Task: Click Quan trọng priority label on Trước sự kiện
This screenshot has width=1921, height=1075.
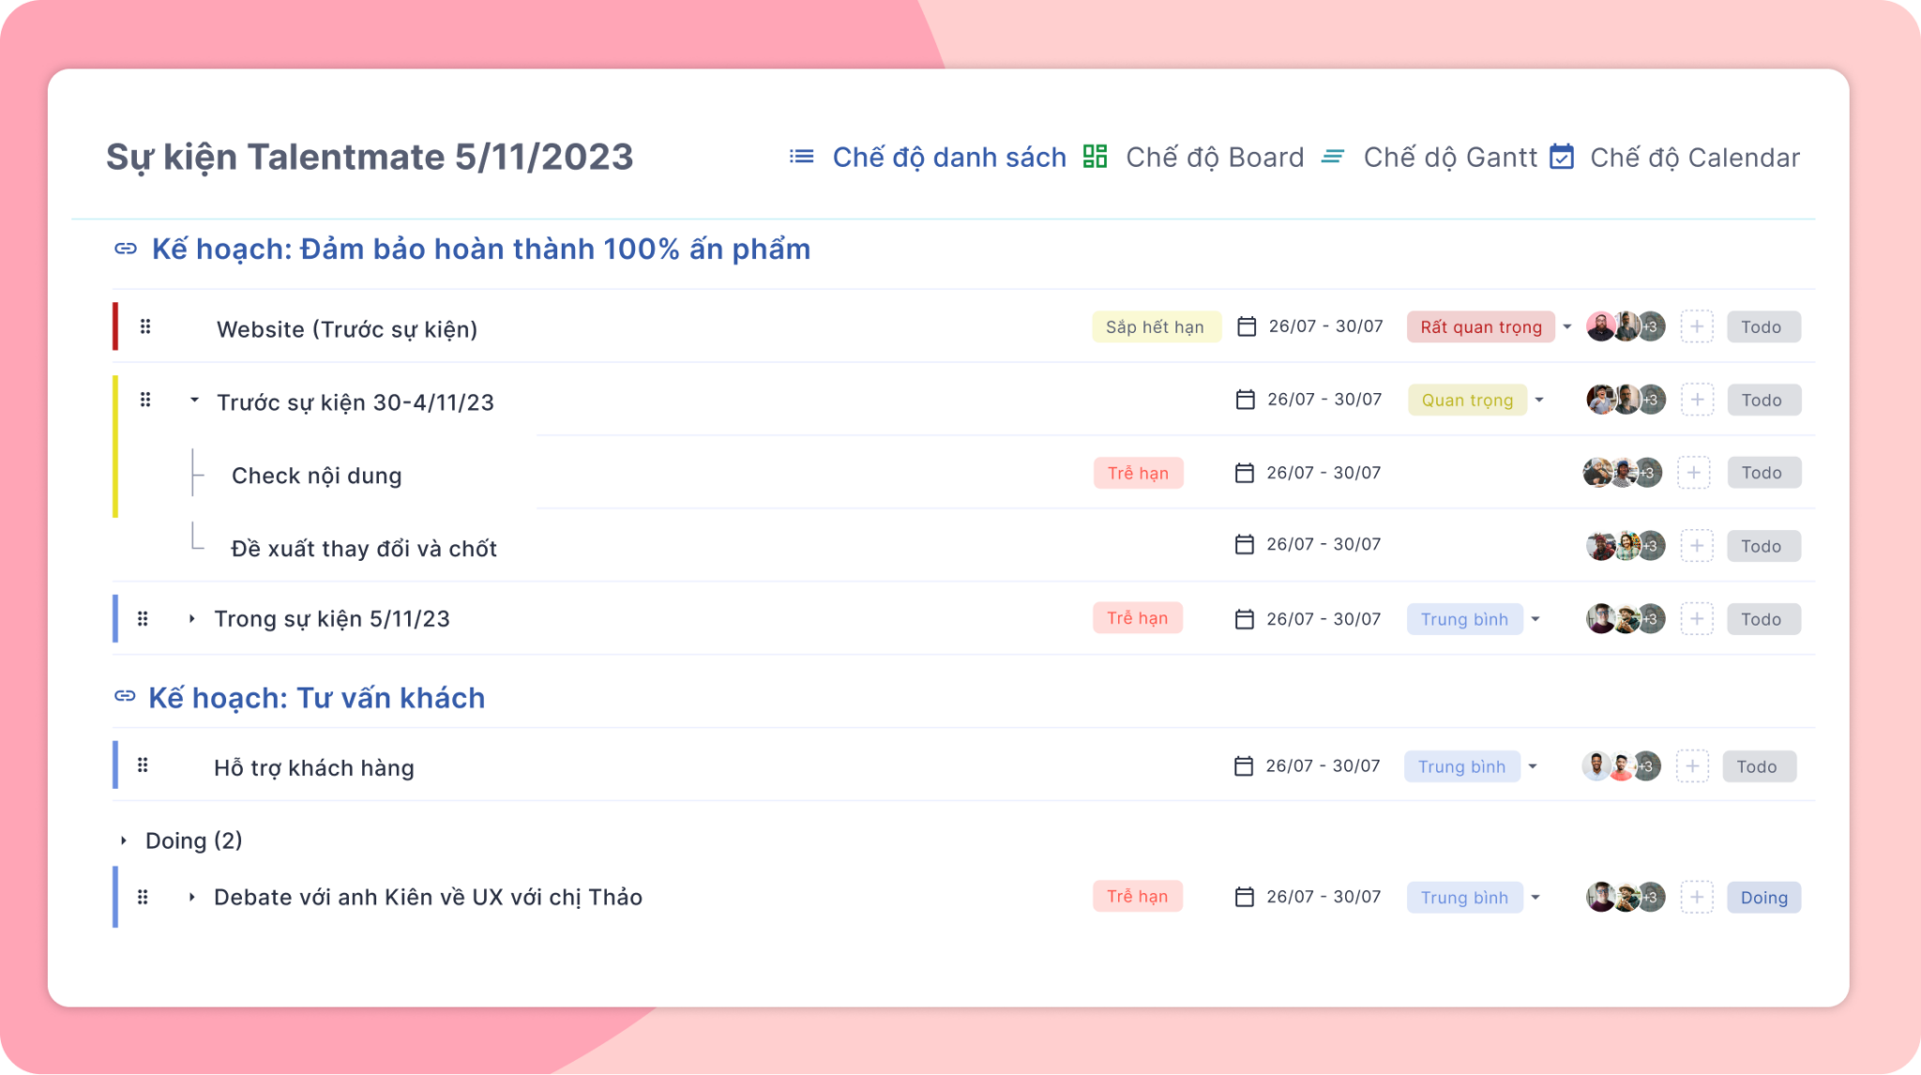Action: pos(1469,400)
